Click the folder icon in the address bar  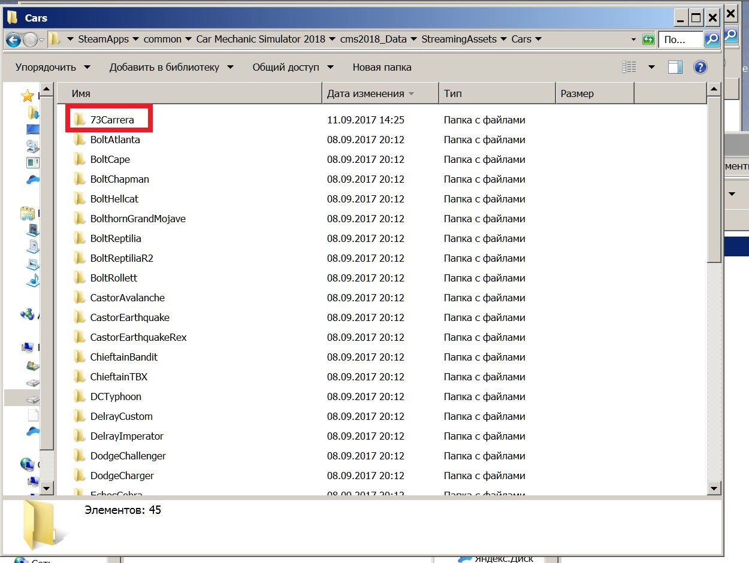55,40
